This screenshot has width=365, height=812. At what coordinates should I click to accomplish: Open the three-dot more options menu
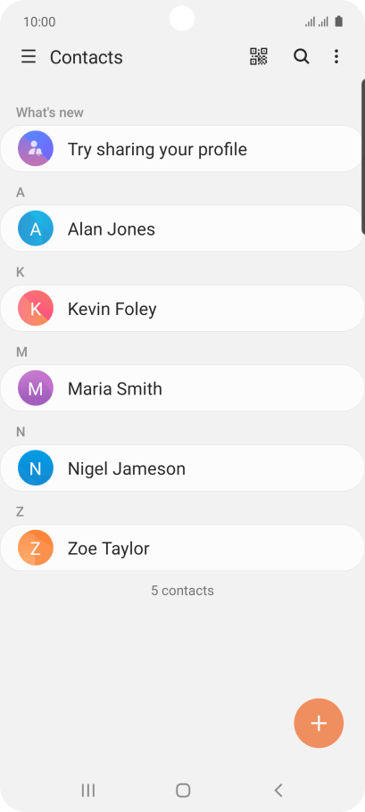pyautogui.click(x=336, y=56)
